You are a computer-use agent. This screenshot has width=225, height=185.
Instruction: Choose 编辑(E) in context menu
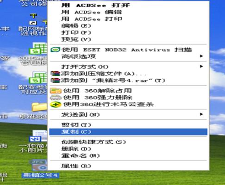tap(128, 25)
